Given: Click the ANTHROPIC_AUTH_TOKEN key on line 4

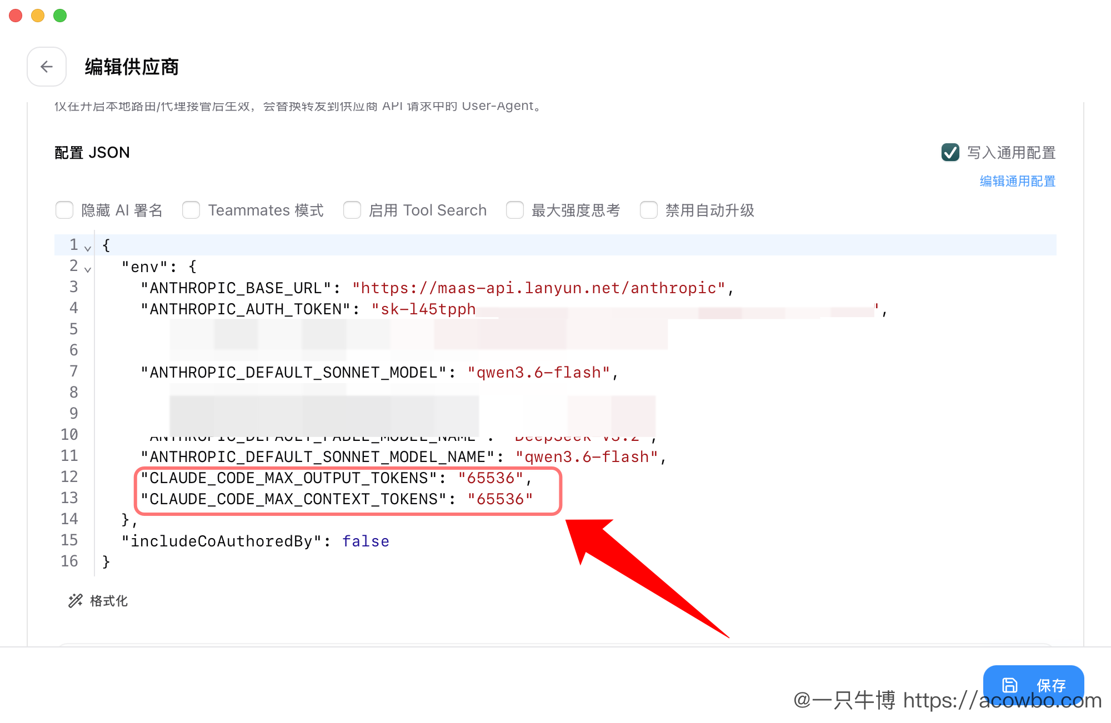Looking at the screenshot, I should (246, 309).
